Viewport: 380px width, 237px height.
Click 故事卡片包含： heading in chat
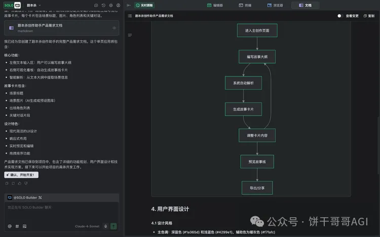coord(15,86)
